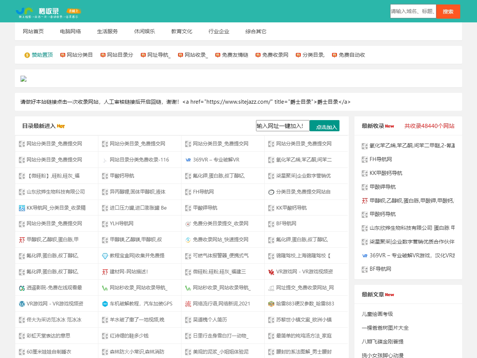477x358 pixels.
Task: Click the 流 icon beside 网络流行语
Action: click(x=188, y=304)
